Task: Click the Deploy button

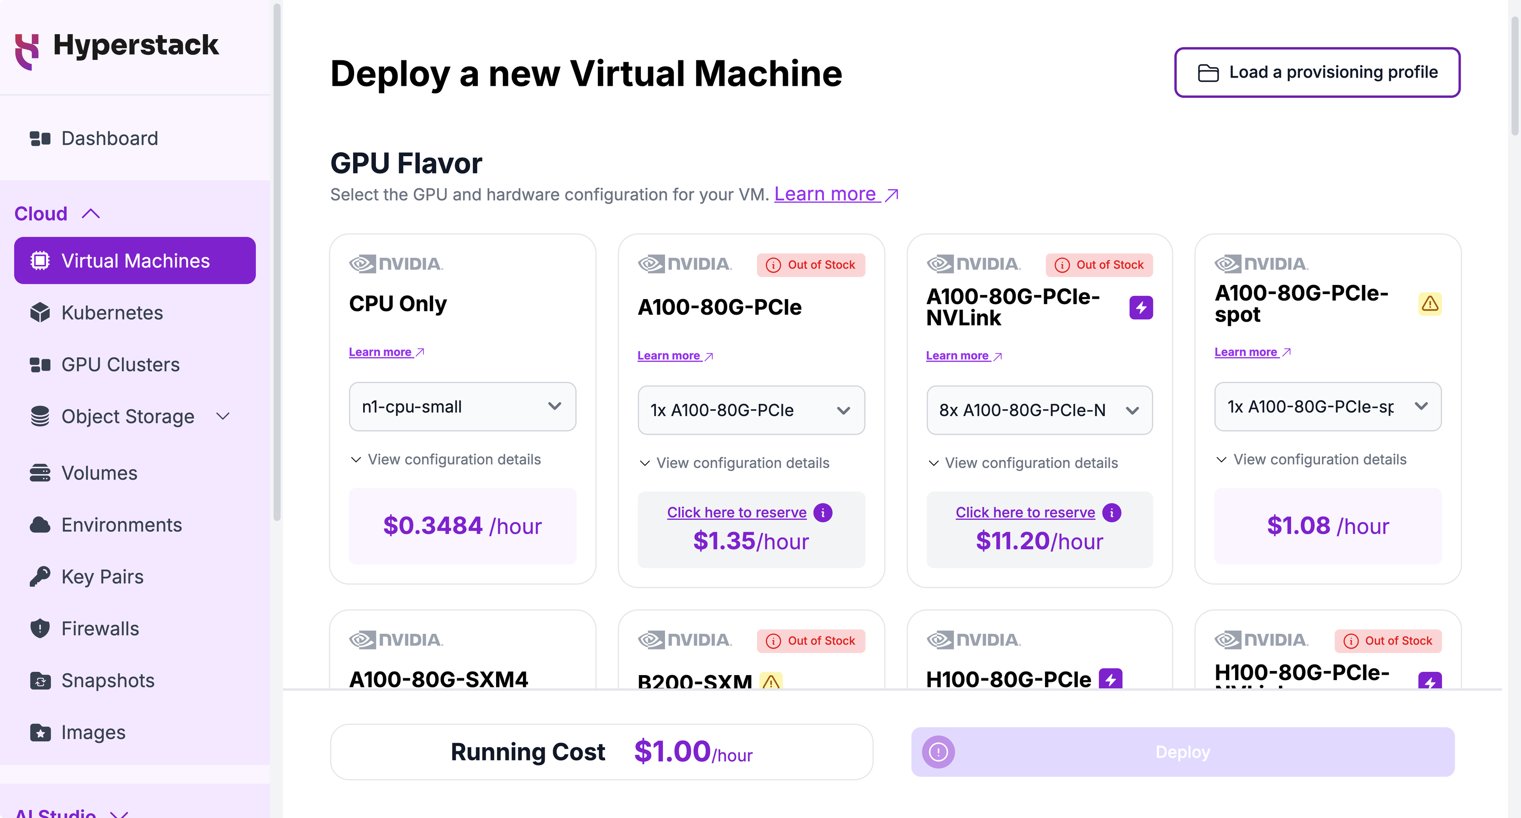Action: (x=1183, y=752)
